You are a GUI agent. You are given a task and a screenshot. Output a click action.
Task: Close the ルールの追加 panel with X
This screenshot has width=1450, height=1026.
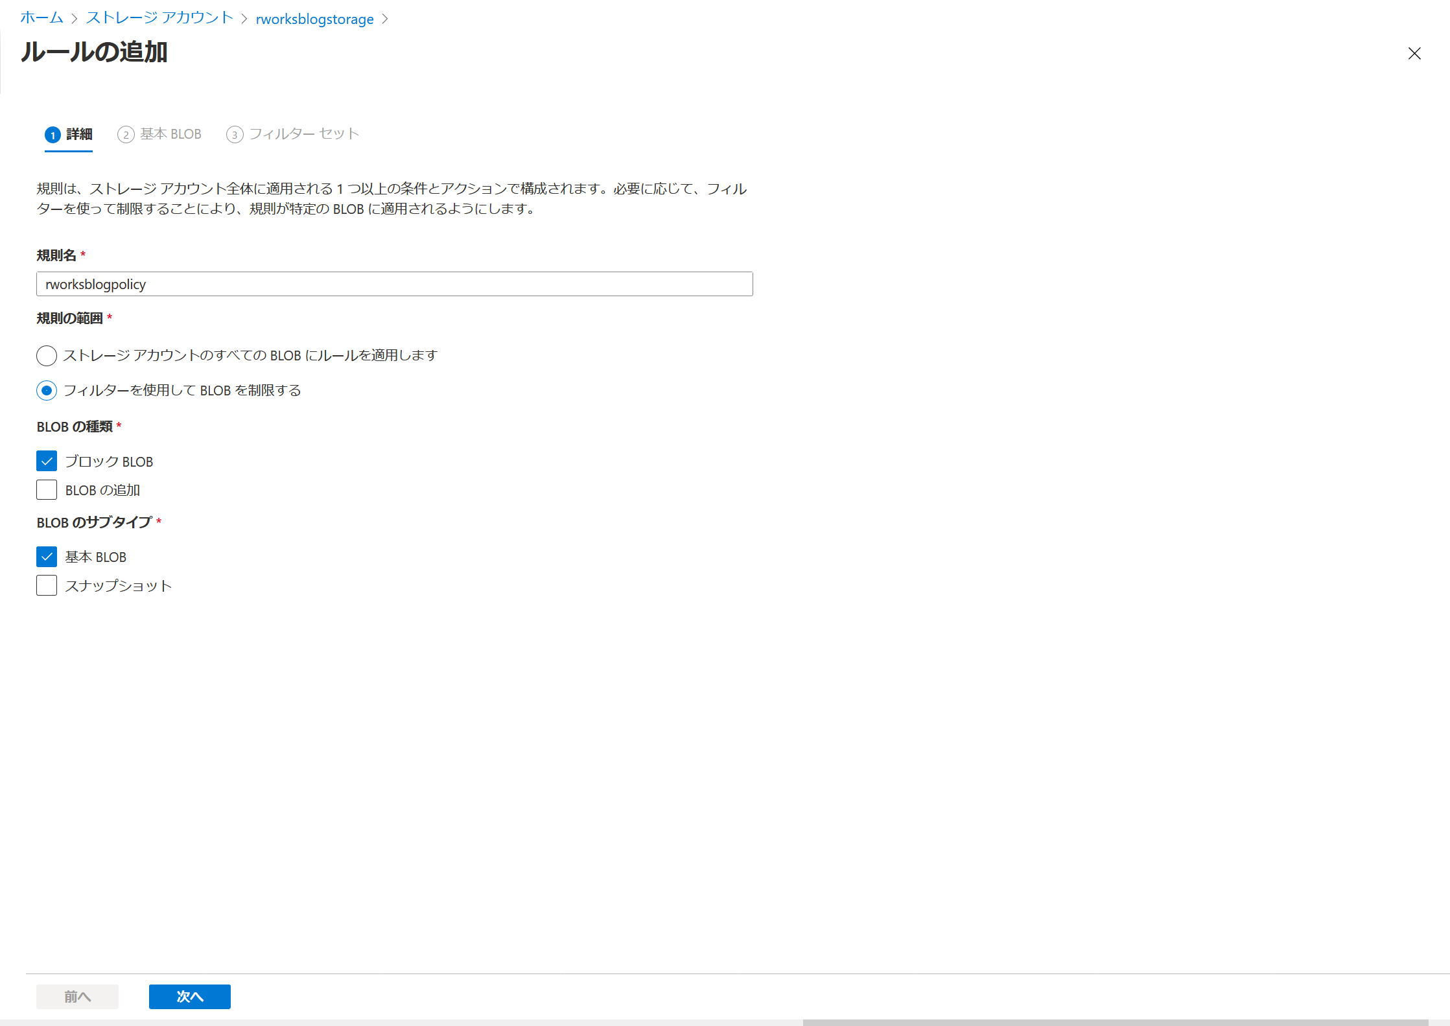pyautogui.click(x=1414, y=53)
